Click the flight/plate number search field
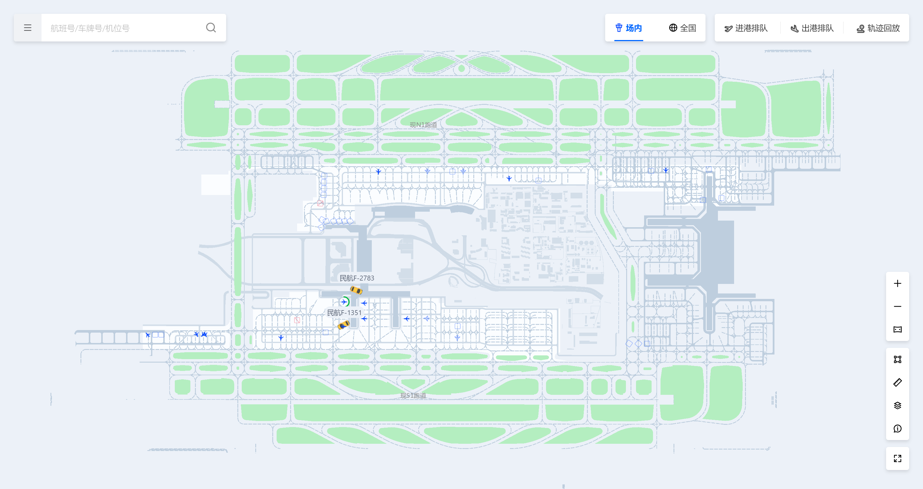 122,28
